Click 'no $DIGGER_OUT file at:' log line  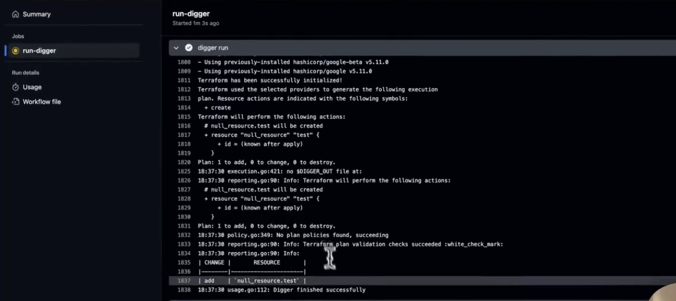280,171
